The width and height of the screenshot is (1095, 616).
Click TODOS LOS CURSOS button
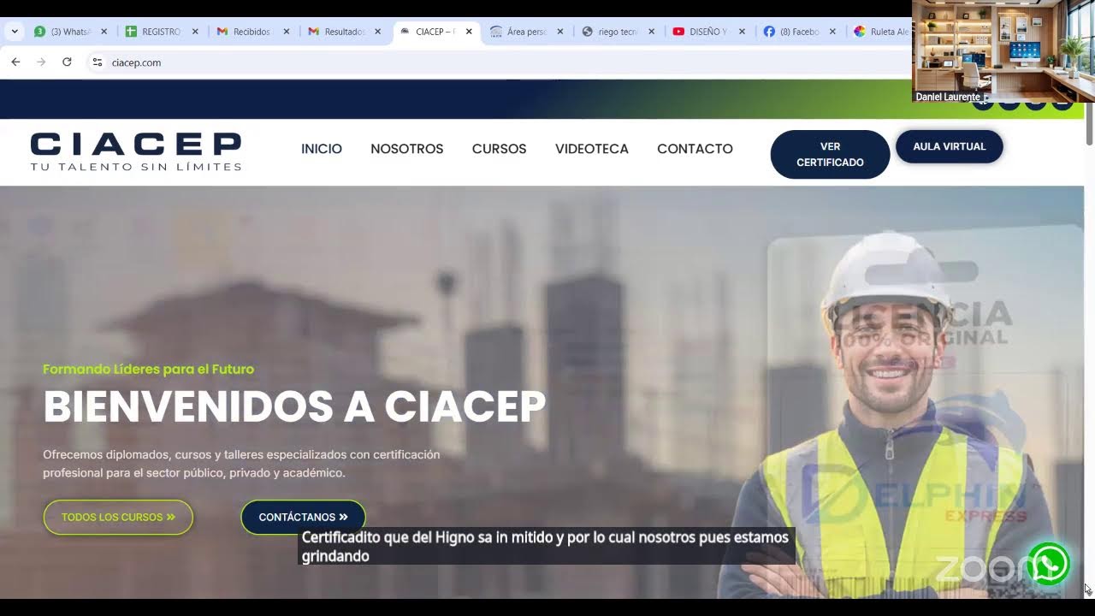118,518
